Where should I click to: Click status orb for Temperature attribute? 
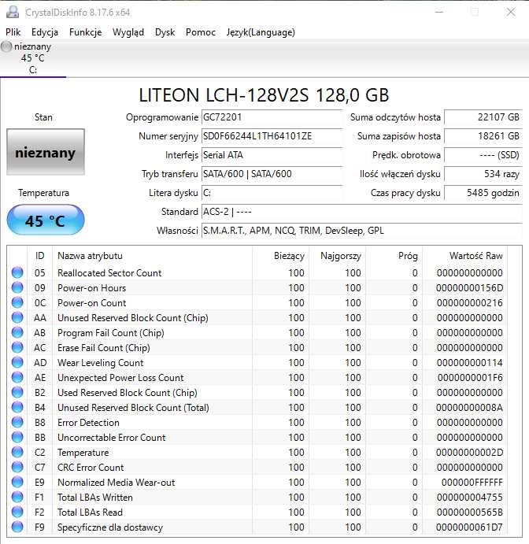click(x=17, y=452)
